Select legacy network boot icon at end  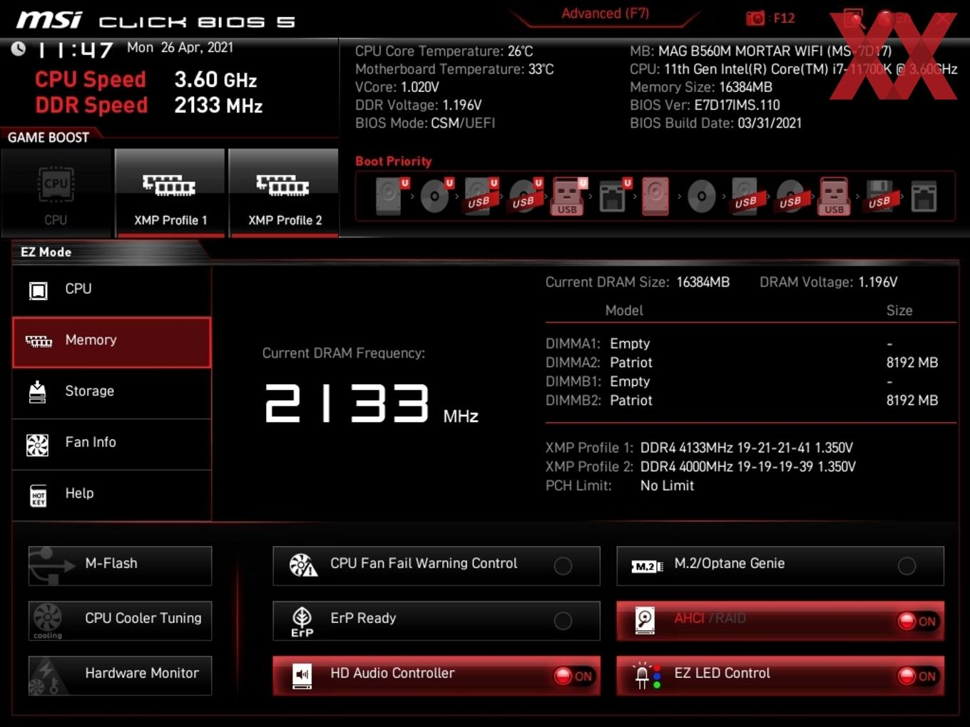coord(924,196)
